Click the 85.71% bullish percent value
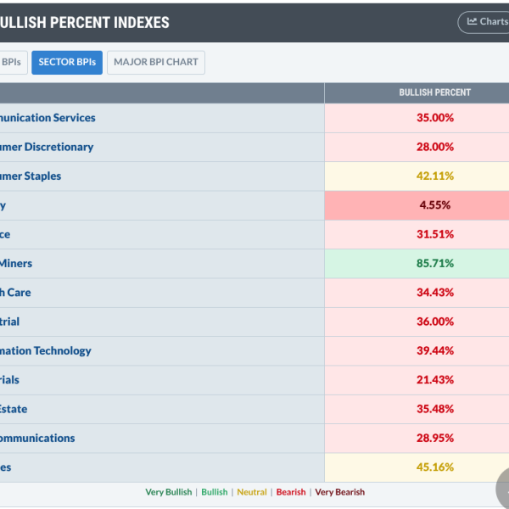This screenshot has height=509, width=509. coord(435,263)
